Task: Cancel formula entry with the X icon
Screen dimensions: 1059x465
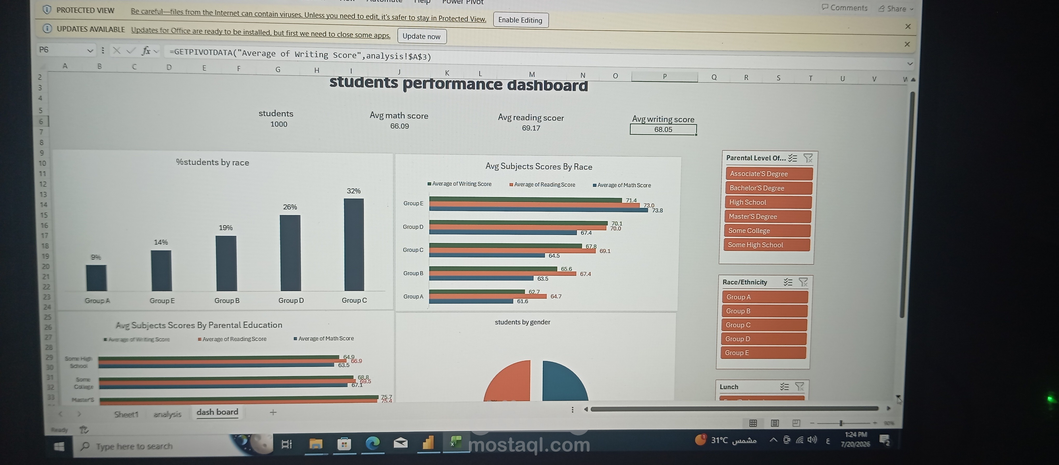Action: click(117, 50)
